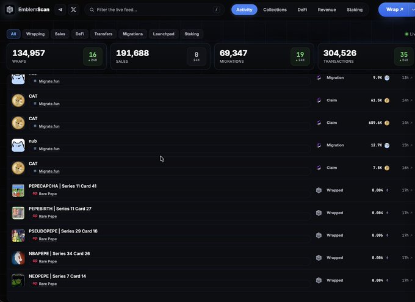Click Rare Pepe collection icon under PSEUDOPEPE
Image resolution: width=415 pixels, height=302 pixels.
coord(35,239)
